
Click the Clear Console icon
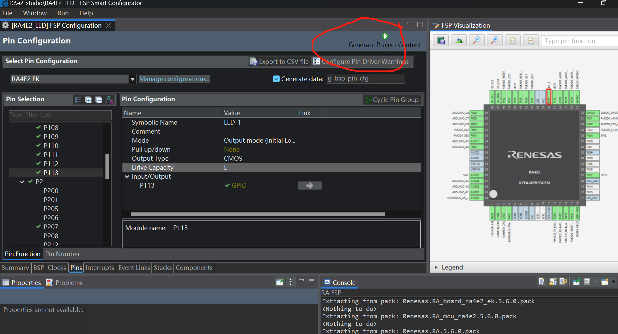542,282
